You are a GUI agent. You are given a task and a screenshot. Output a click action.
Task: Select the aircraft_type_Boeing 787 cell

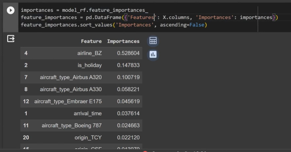click(x=71, y=125)
